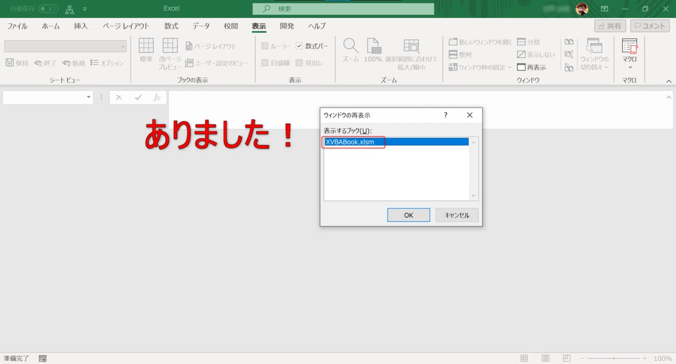This screenshot has height=364, width=676.
Task: Open the Name Box dropdown arrow
Action: (88, 97)
